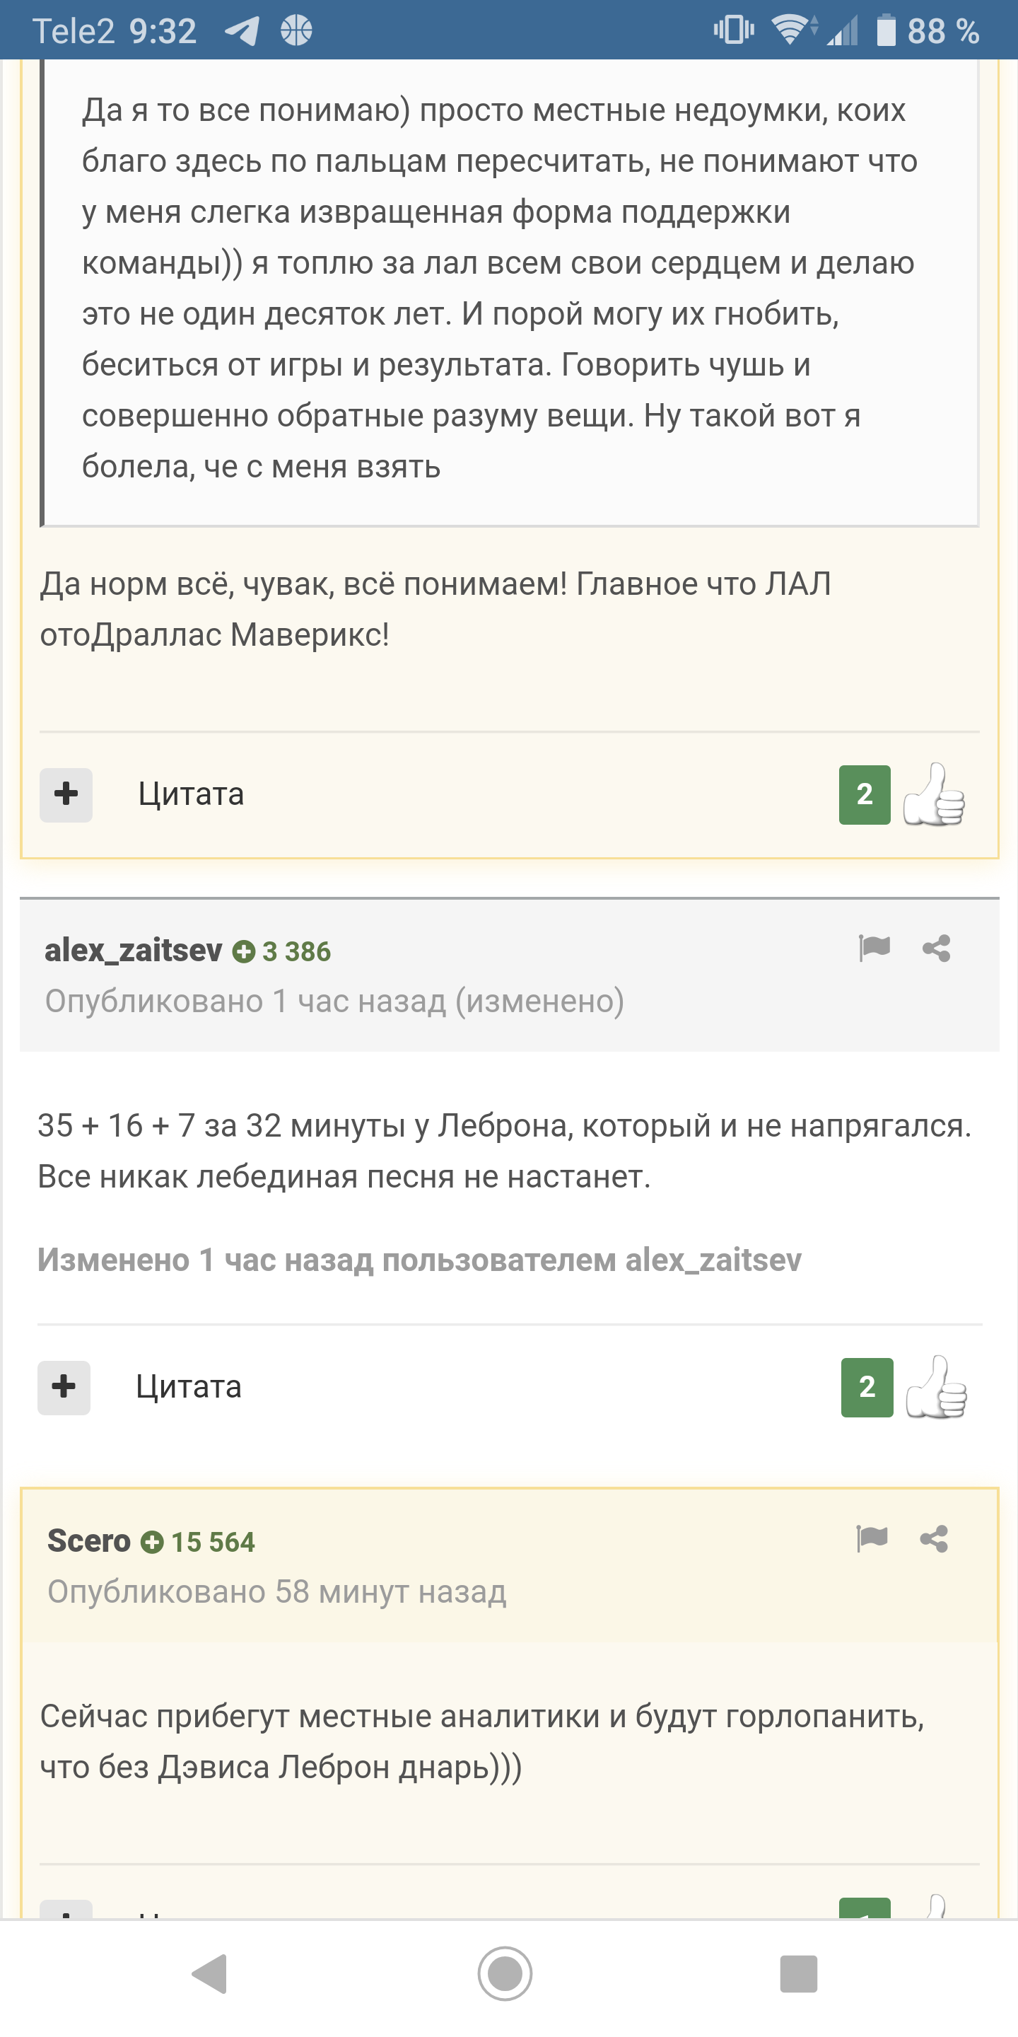Give thumbs up to ЛАЛ Маверикс reply
The width and height of the screenshot is (1018, 2037).
click(934, 794)
